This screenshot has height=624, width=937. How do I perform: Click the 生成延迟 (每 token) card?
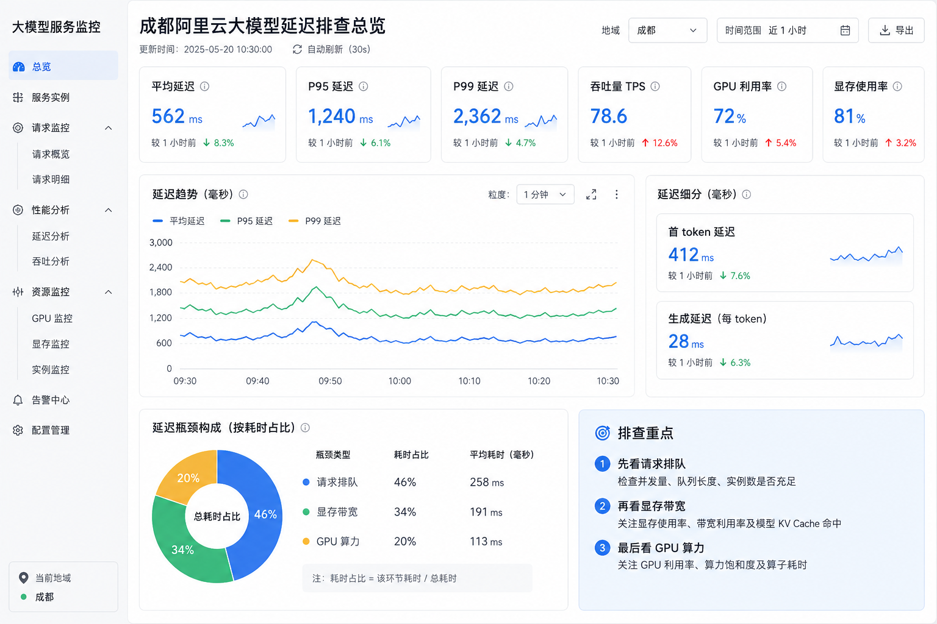click(x=785, y=340)
